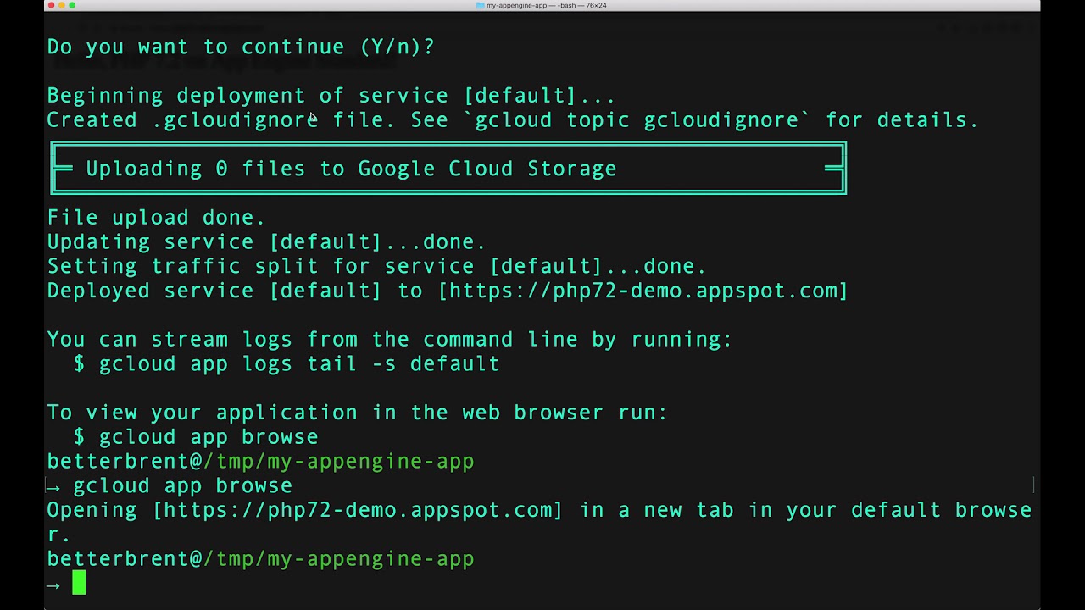Click the 'Setting traffic split' output line
The image size is (1085, 610).
click(x=376, y=266)
